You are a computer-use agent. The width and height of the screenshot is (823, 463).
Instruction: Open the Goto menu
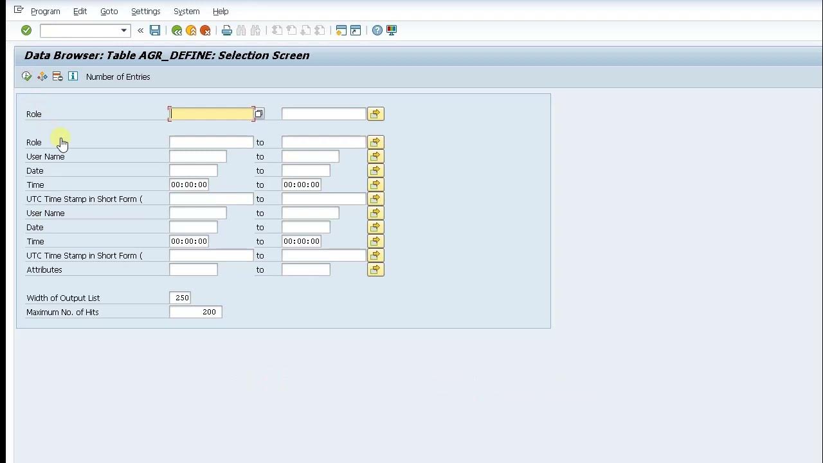(x=109, y=11)
